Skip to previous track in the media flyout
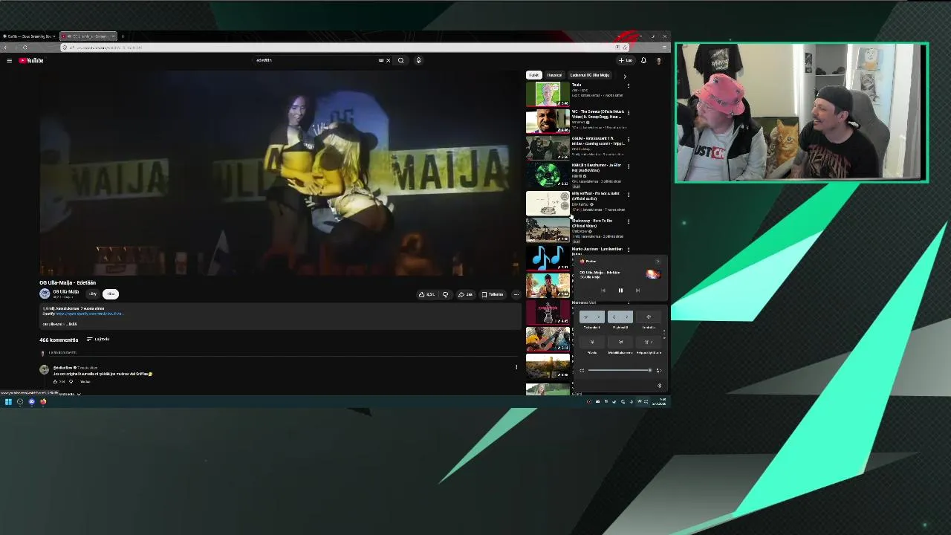 pos(603,291)
